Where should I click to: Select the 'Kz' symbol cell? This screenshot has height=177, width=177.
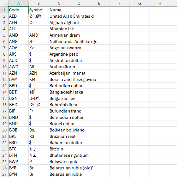click(x=38, y=48)
